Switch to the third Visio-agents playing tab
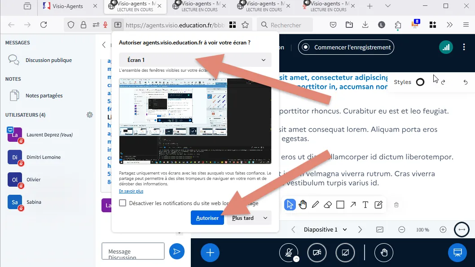This screenshot has width=475, height=267. pos(264,6)
